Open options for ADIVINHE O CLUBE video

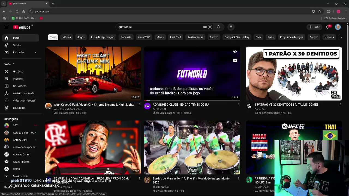click(239, 105)
